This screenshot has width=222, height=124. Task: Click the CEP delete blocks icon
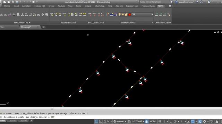(x=94, y=14)
